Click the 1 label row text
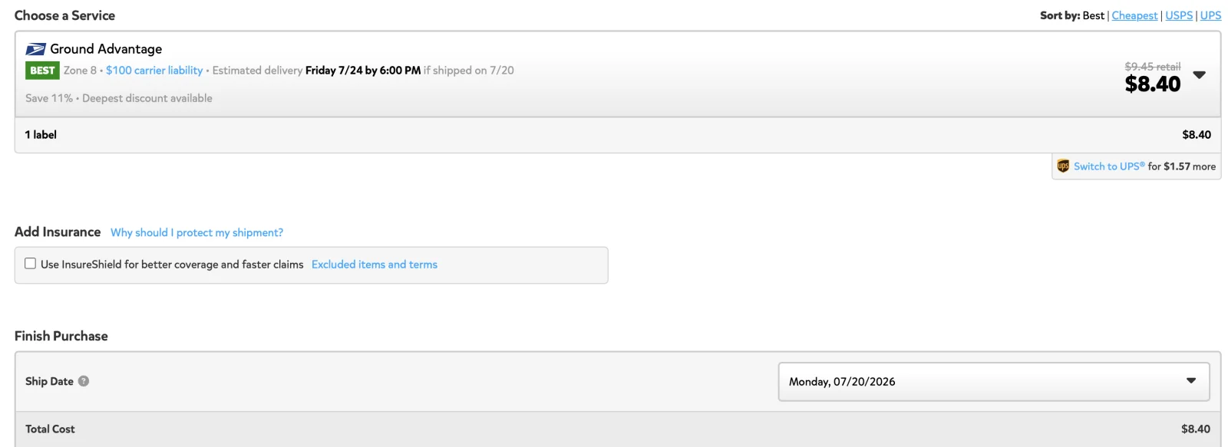Viewport: 1228px width, 447px height. pos(41,135)
